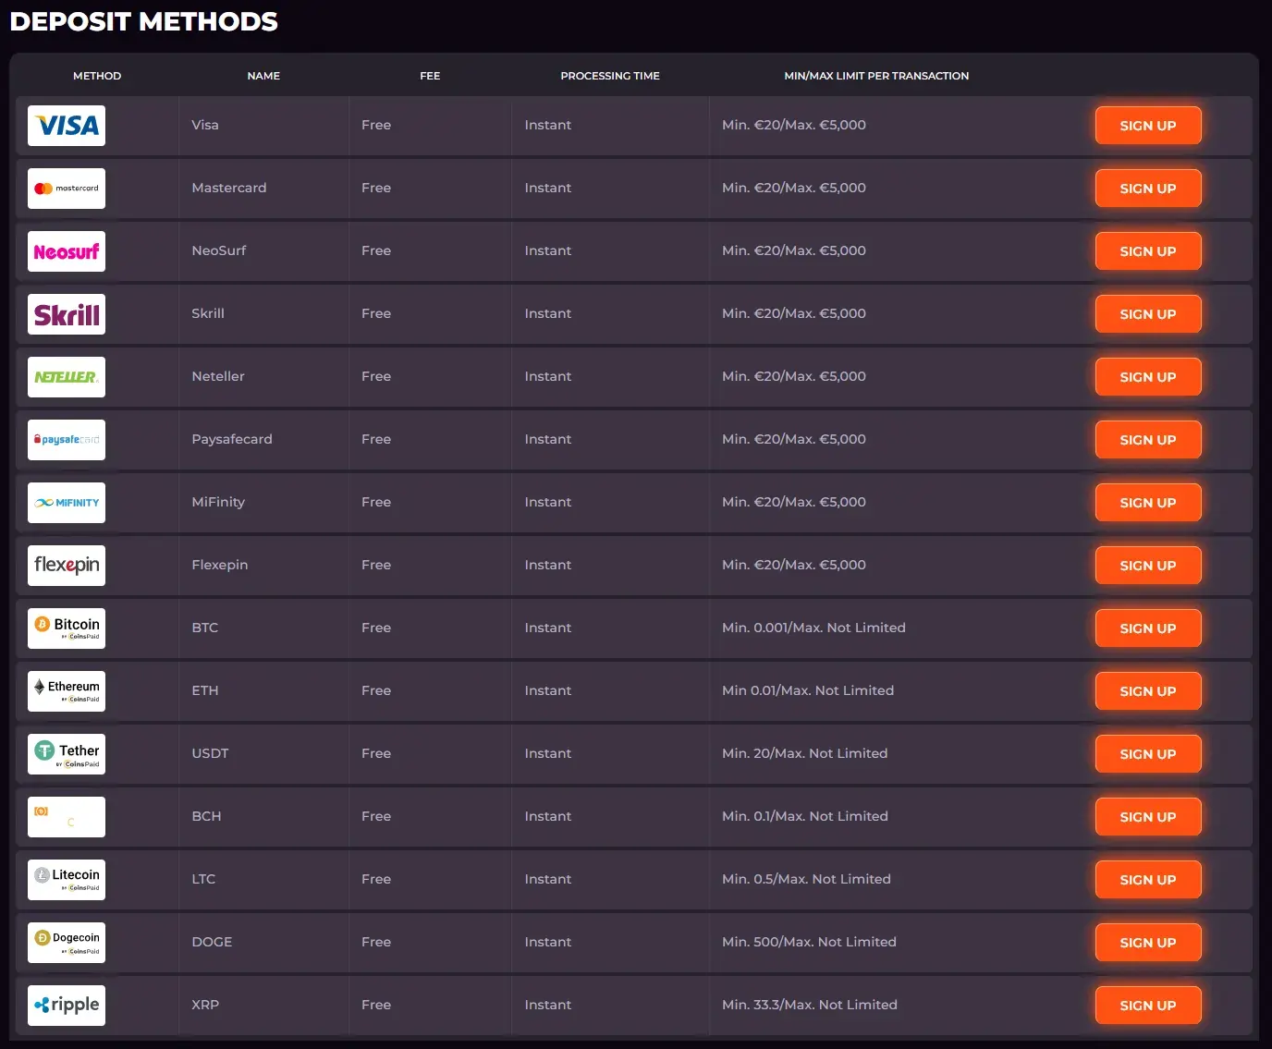This screenshot has width=1272, height=1049.
Task: Click the PROCESSING TIME column header
Action: [610, 76]
